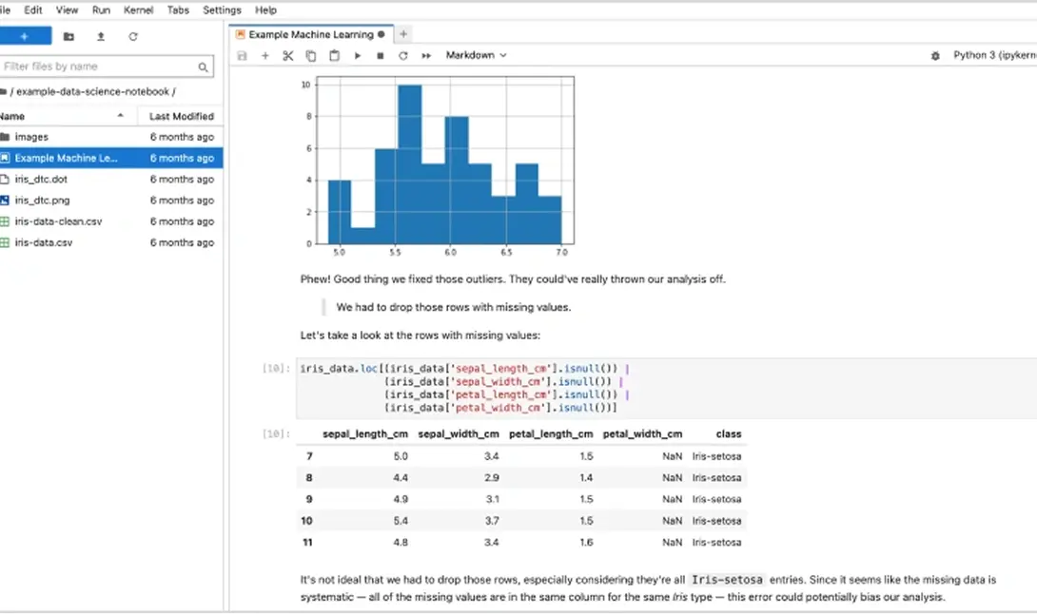
Task: Enable the debugger bug icon
Action: tap(935, 56)
